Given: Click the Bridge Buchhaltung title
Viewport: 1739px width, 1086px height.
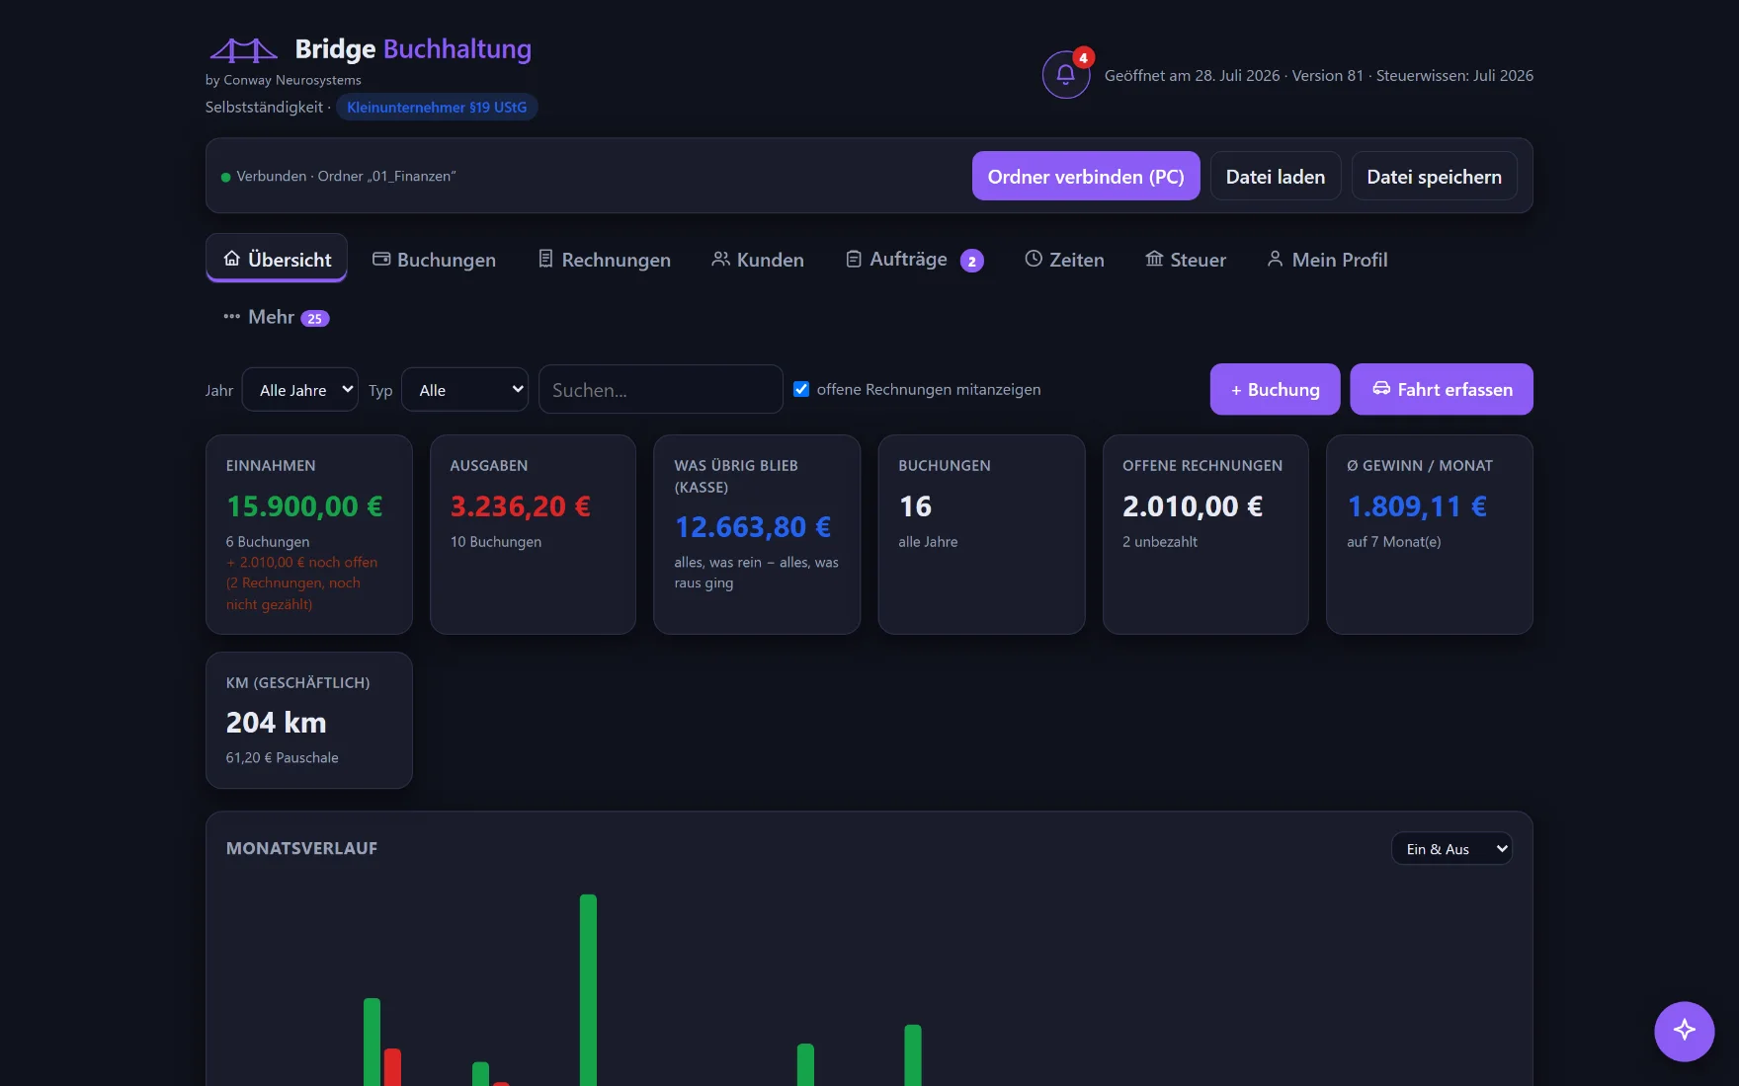Looking at the screenshot, I should (413, 48).
